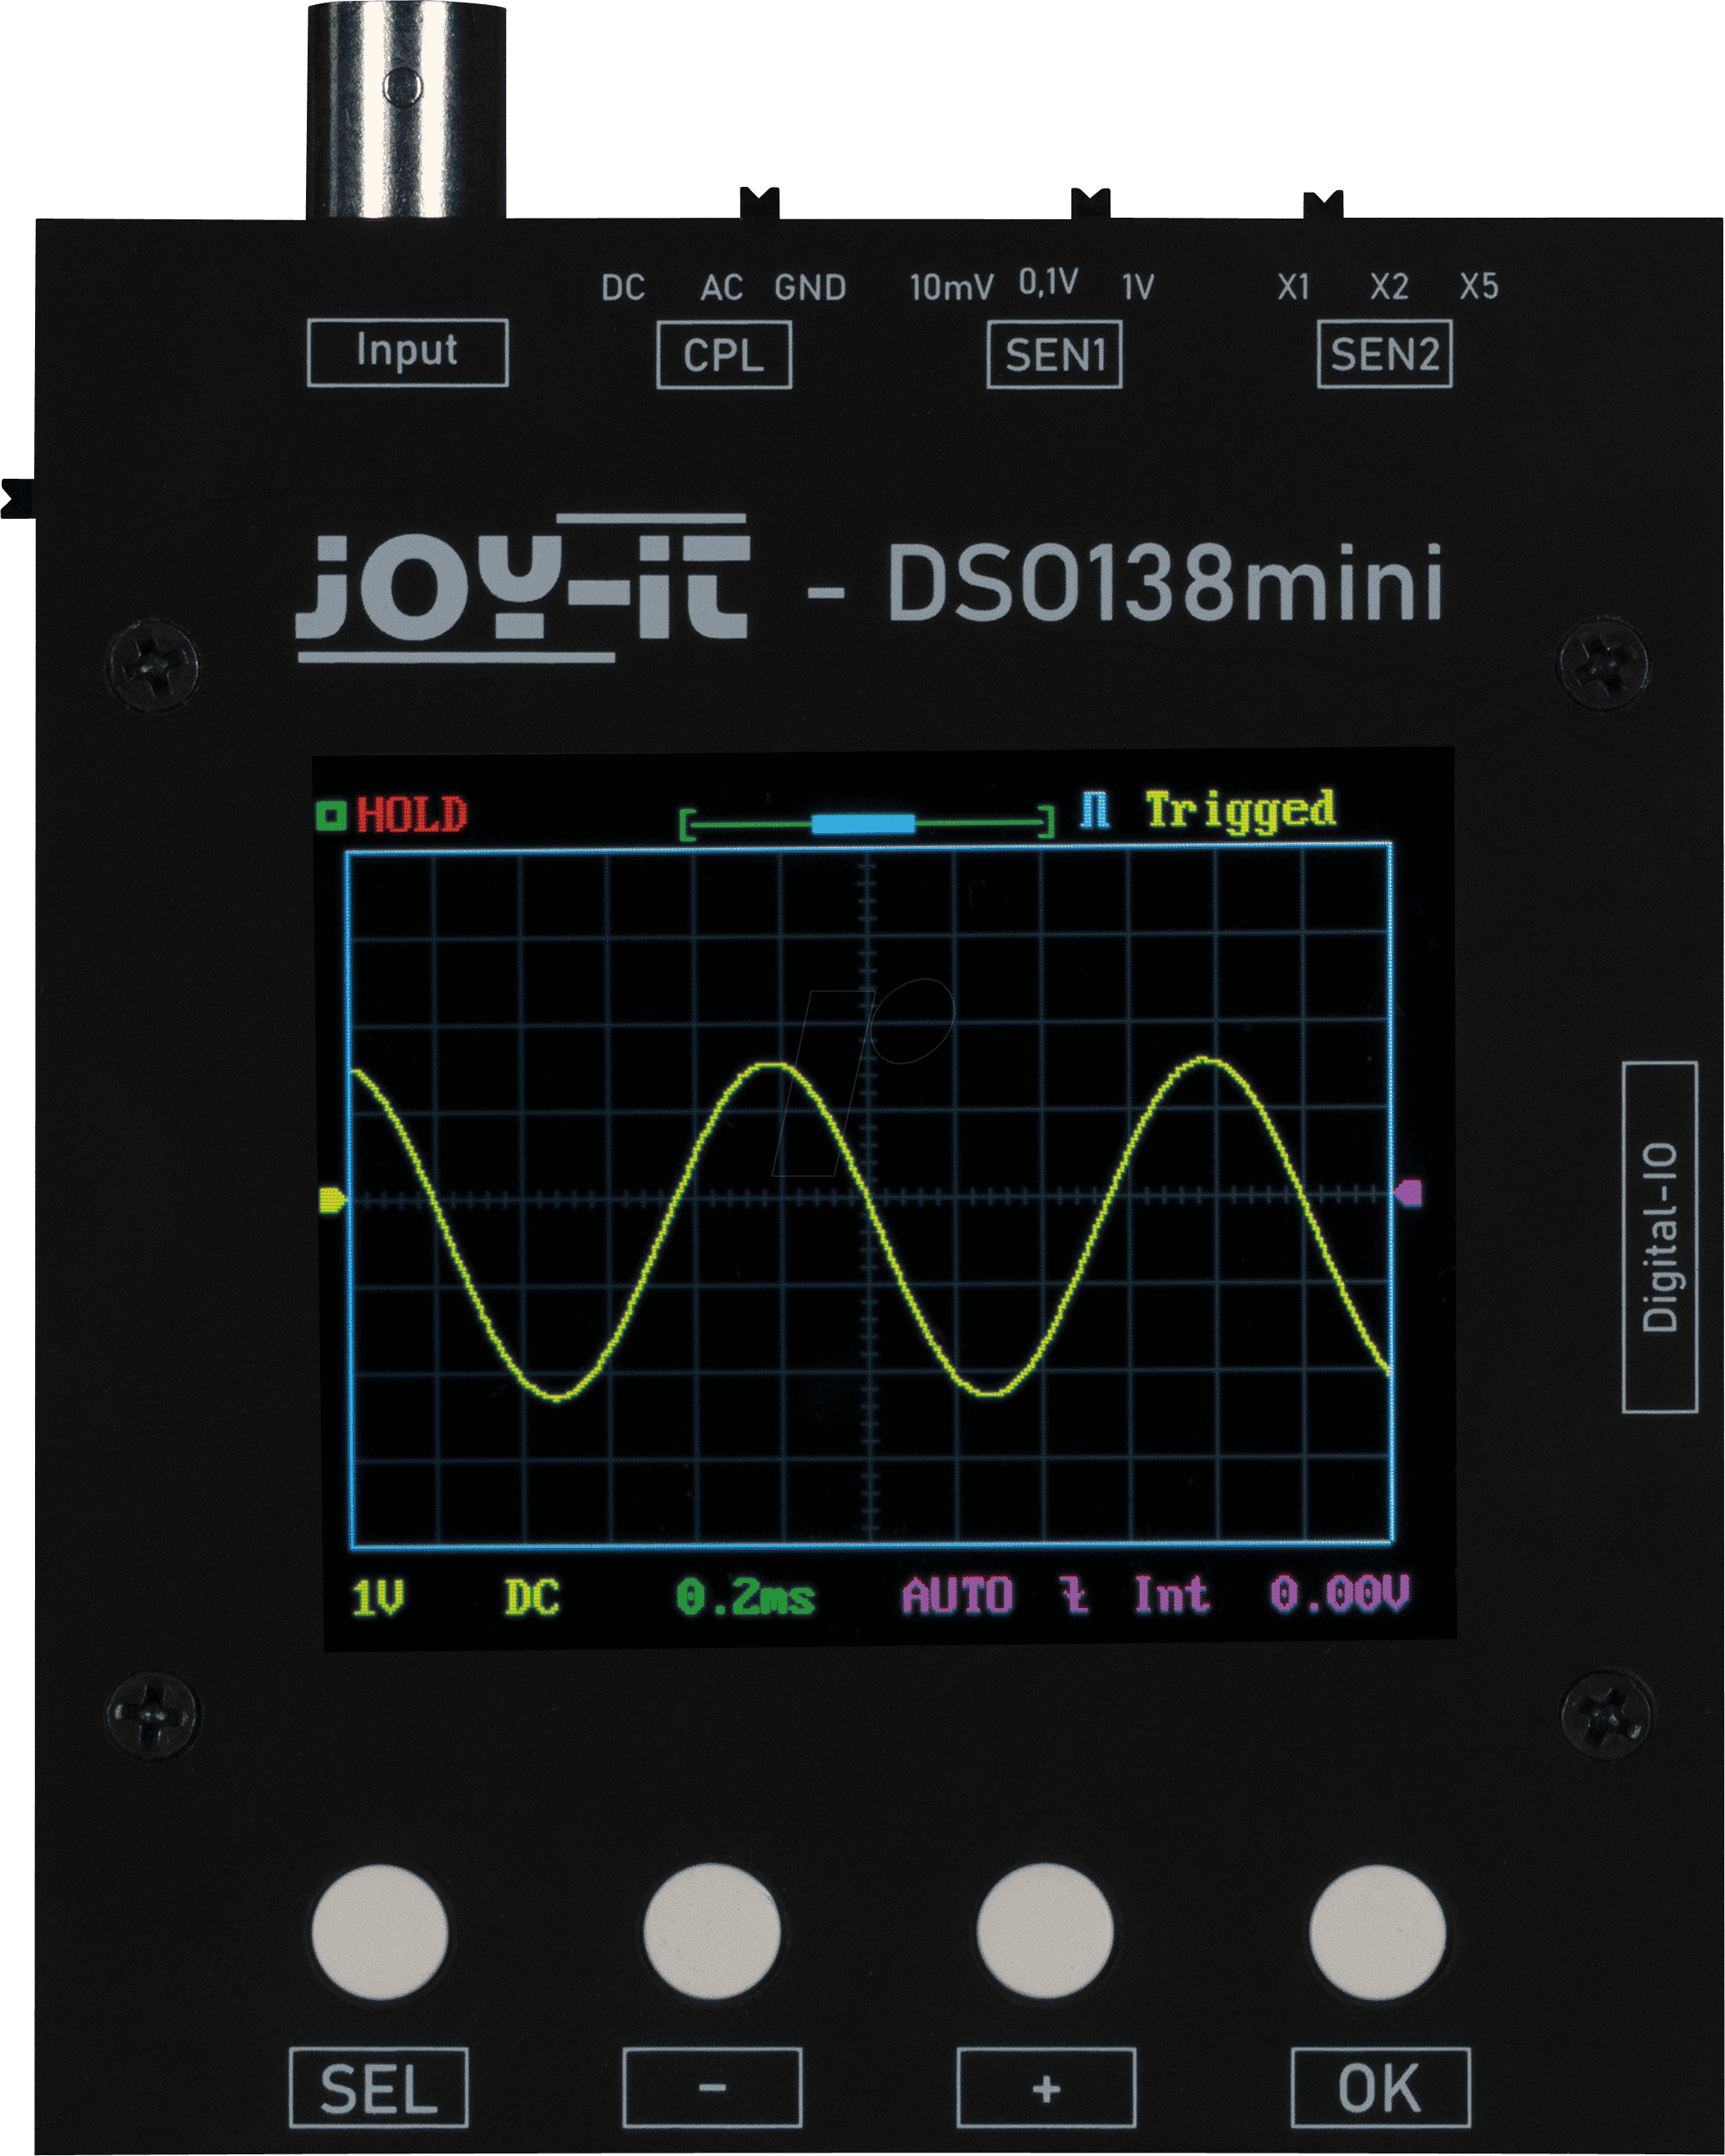Click the OK label under last button
This screenshot has height=2156, width=1725.
[x=1382, y=2088]
